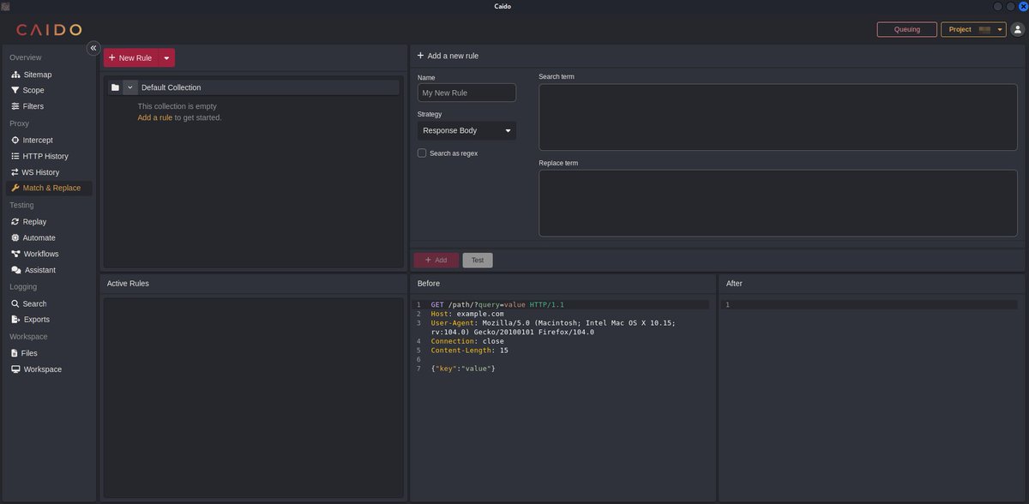Focus the Search term text area
Image resolution: width=1029 pixels, height=504 pixels.
[778, 117]
